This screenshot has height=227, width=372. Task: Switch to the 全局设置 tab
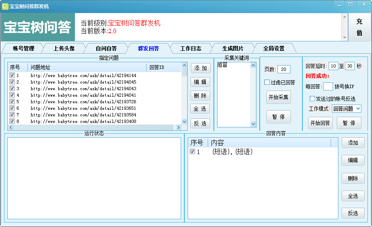(274, 48)
